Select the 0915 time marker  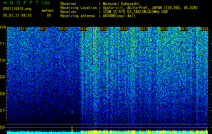click(x=103, y=29)
